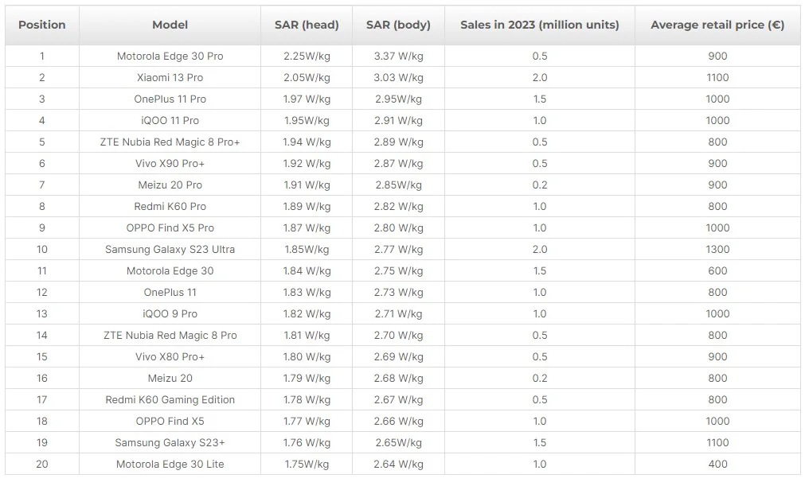
Task: Click the Samsung Galaxy S23+ cell
Action: [170, 443]
